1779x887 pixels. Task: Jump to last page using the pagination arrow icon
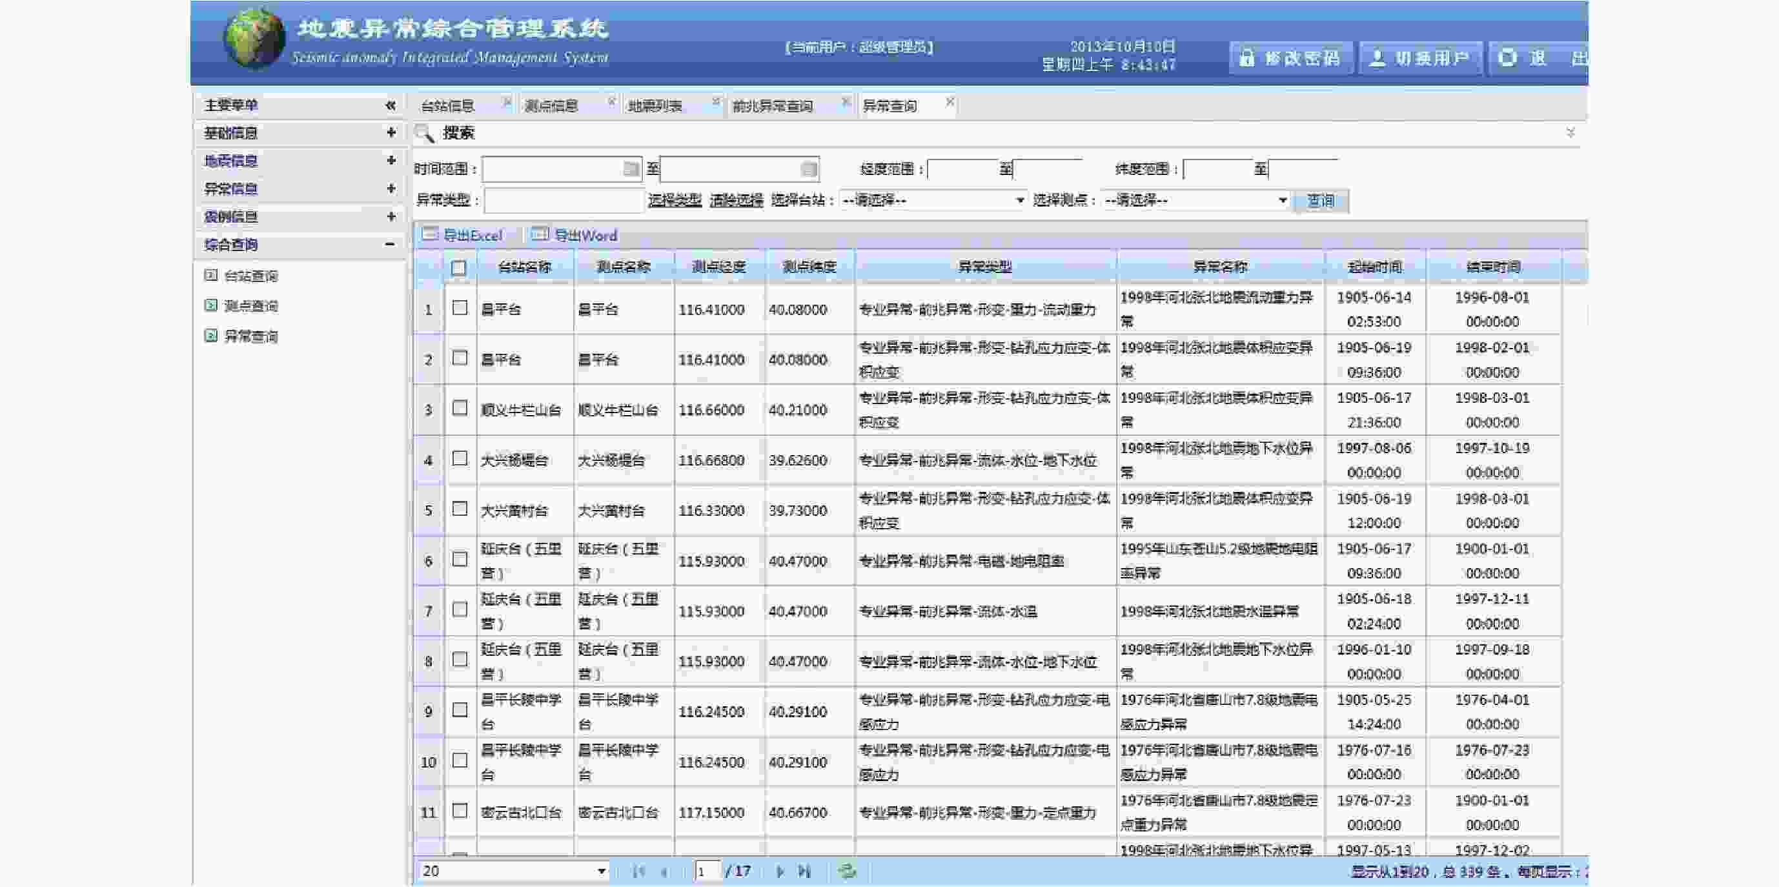coord(803,872)
